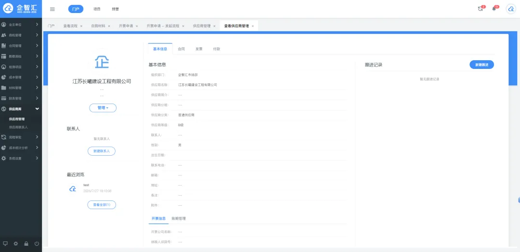Expand the 系统设置 chevron
Screen dimensions: 520x252
(x=37, y=159)
